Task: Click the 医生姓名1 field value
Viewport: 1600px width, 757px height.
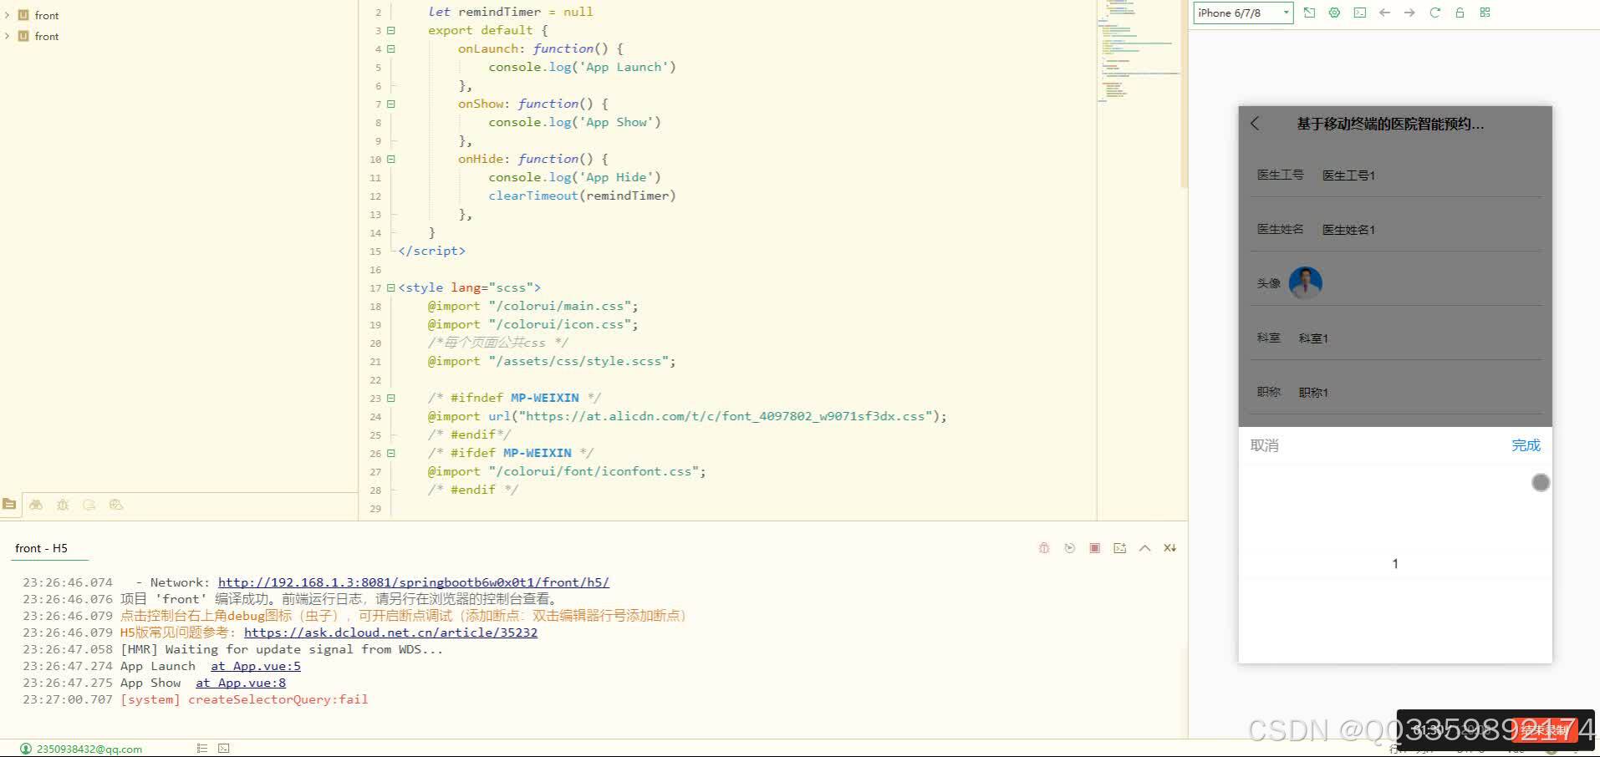Action: (1348, 230)
